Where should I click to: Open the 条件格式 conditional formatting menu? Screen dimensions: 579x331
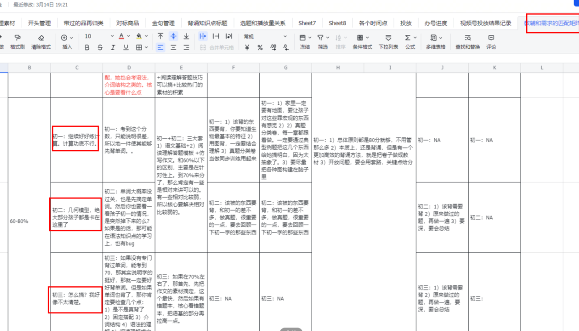click(362, 41)
